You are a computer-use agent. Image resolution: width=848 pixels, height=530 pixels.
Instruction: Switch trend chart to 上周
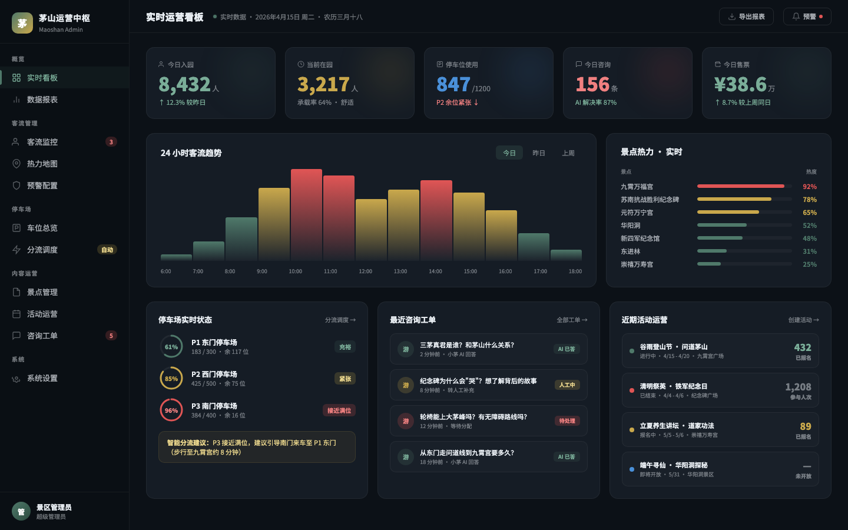click(x=568, y=153)
